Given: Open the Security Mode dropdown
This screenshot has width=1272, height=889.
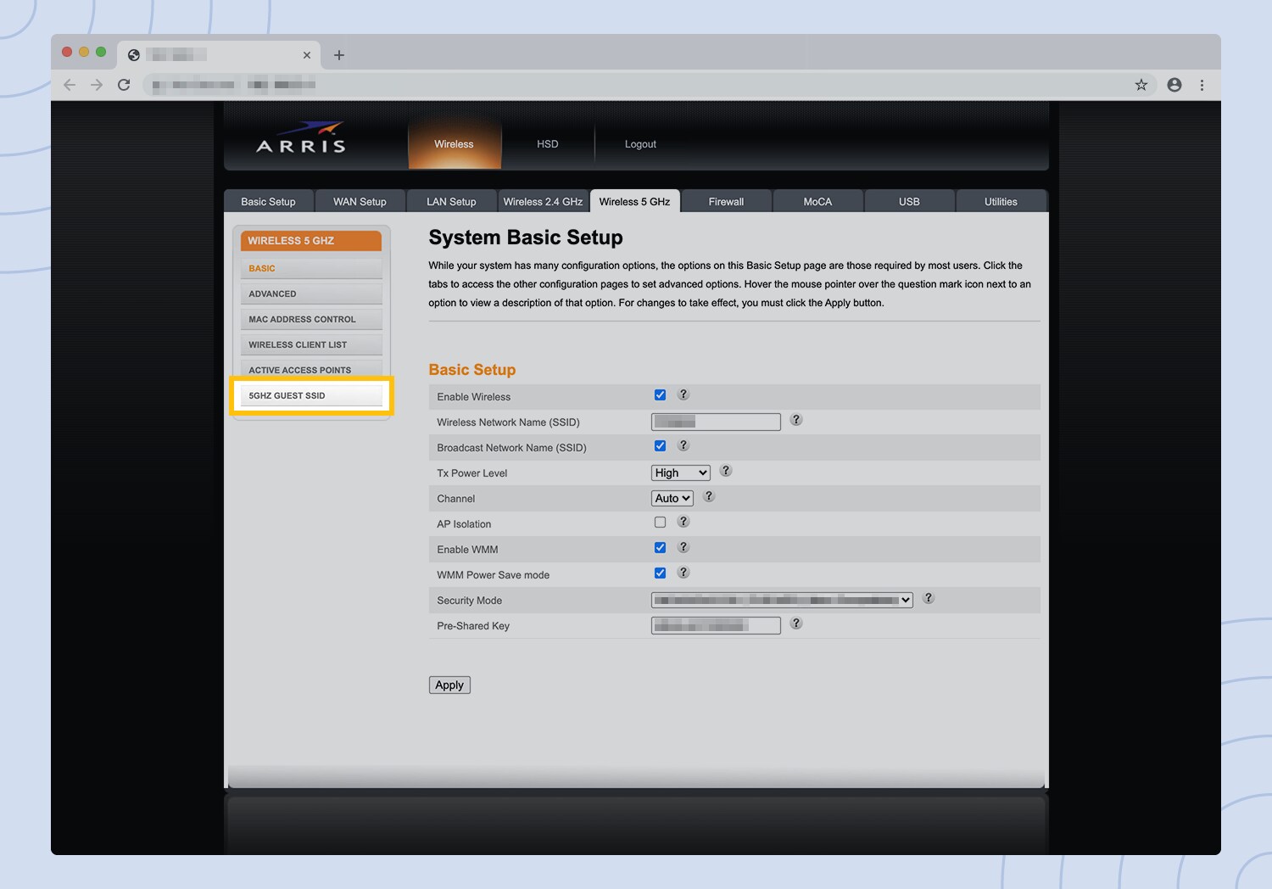Looking at the screenshot, I should [782, 601].
